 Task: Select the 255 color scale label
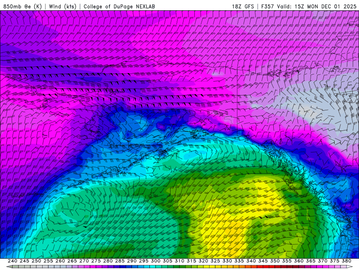pos(48,261)
